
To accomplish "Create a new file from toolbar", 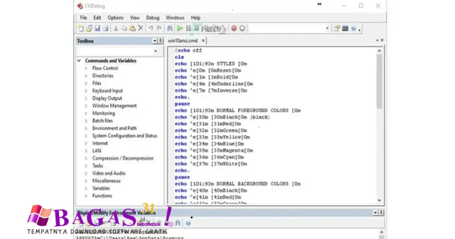I will pyautogui.click(x=81, y=28).
